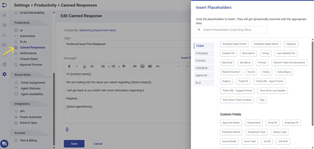Open reports chart icon in left rail
This screenshot has width=314, height=149.
pos(4,64)
